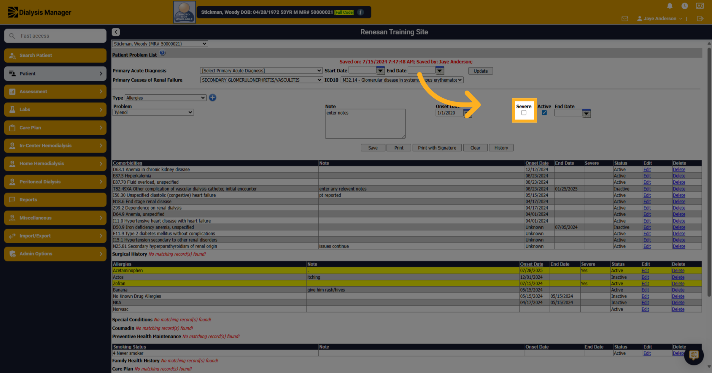
Task: Open the mail envelope icon
Action: (x=625, y=19)
